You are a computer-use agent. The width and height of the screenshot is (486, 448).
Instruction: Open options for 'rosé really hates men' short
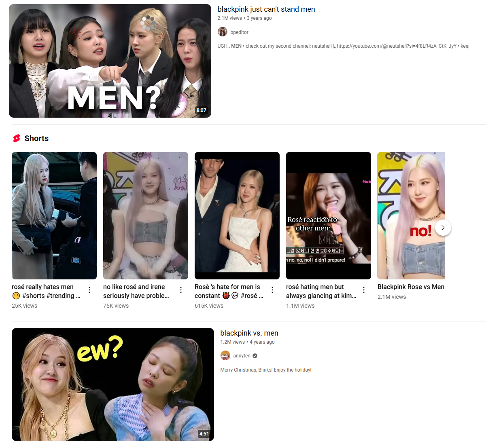(x=89, y=290)
